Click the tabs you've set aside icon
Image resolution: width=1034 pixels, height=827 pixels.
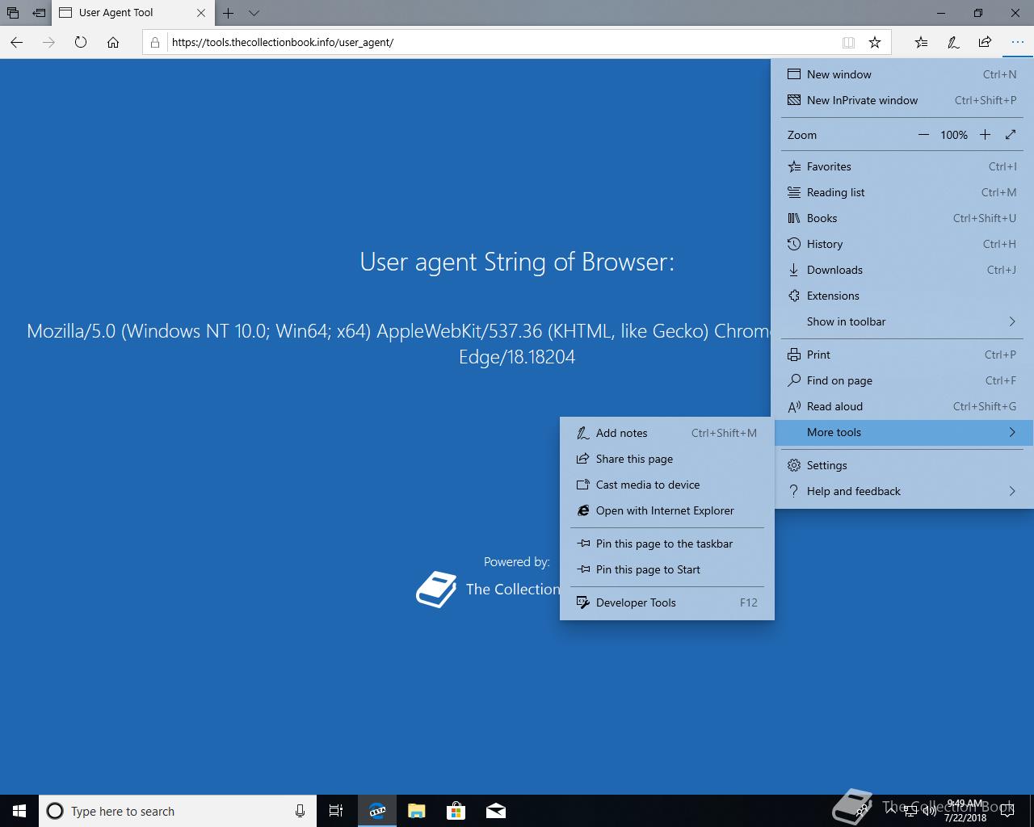[x=13, y=13]
